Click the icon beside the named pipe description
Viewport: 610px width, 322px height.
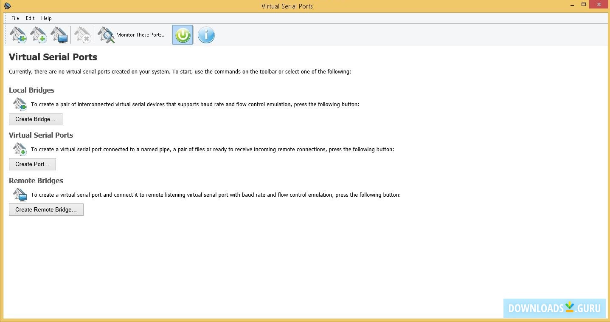(x=20, y=149)
